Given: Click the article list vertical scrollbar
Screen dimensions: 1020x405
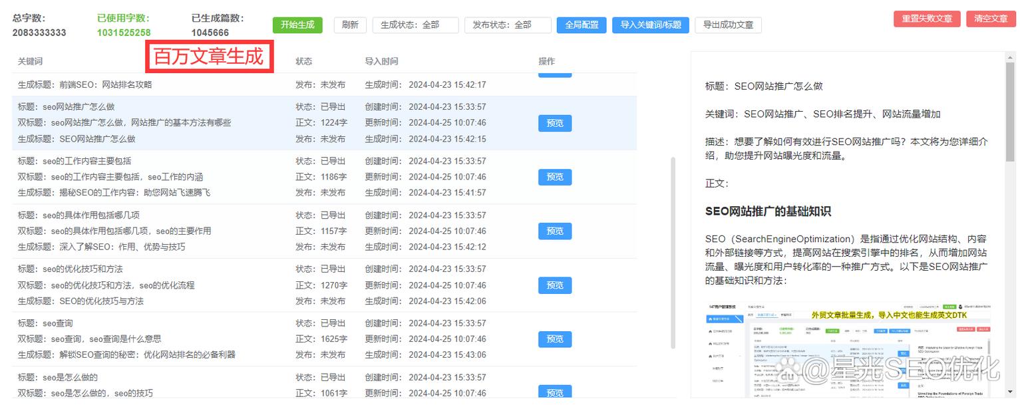Looking at the screenshot, I should 673,253.
